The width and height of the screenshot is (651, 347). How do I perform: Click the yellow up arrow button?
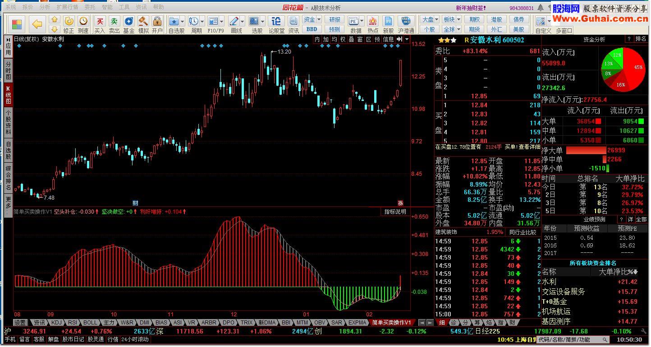(55, 20)
